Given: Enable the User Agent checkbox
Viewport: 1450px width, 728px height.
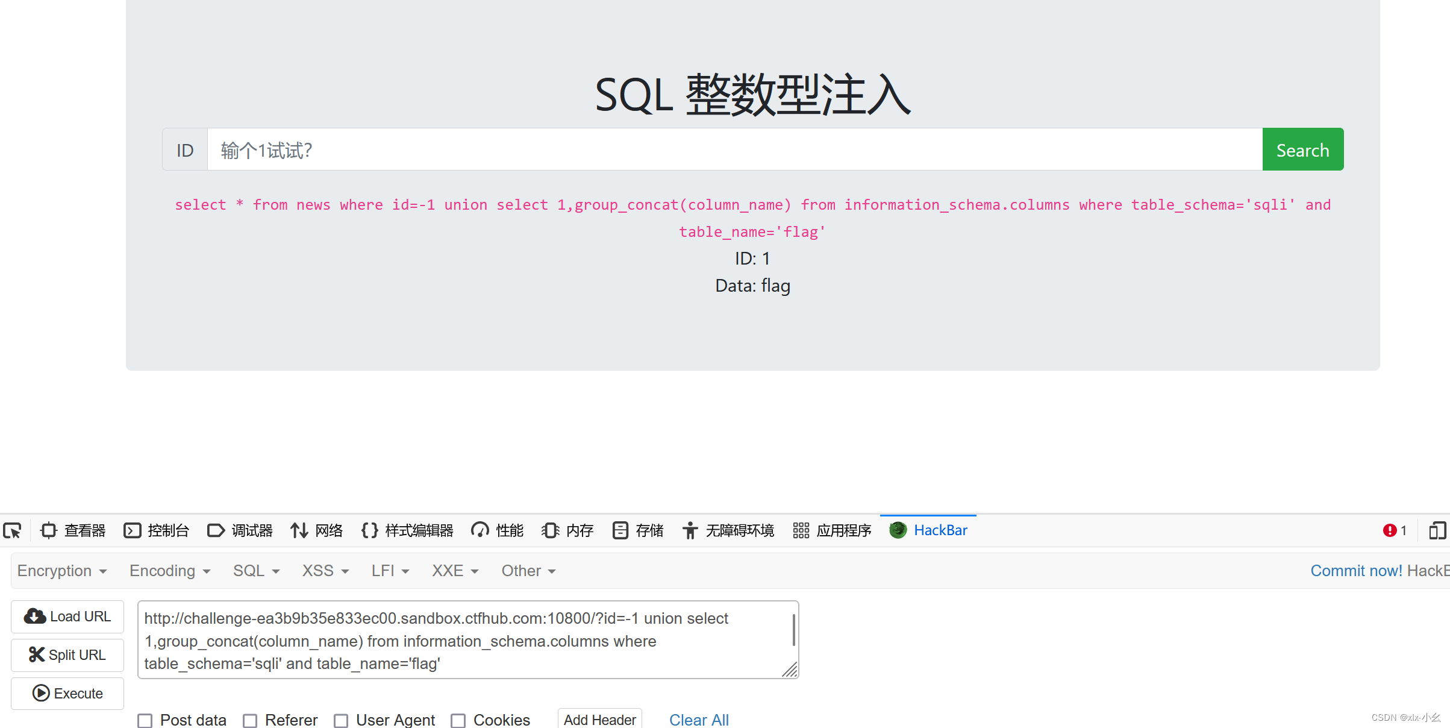Looking at the screenshot, I should [341, 720].
